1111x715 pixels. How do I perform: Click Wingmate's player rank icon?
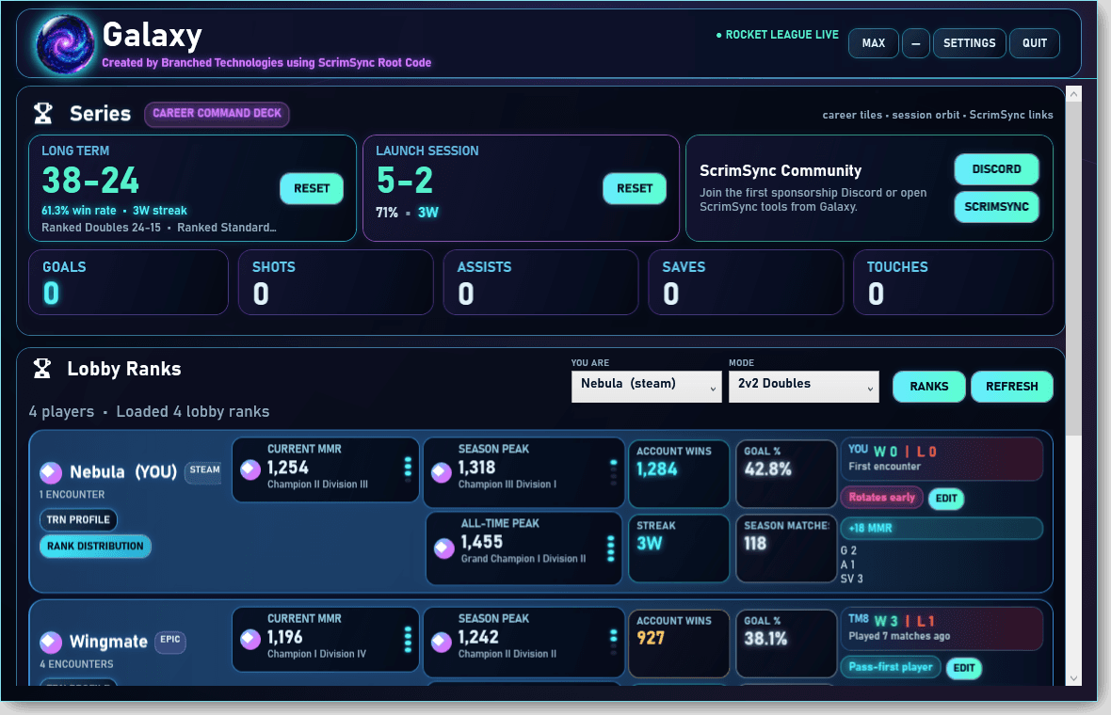pyautogui.click(x=50, y=642)
